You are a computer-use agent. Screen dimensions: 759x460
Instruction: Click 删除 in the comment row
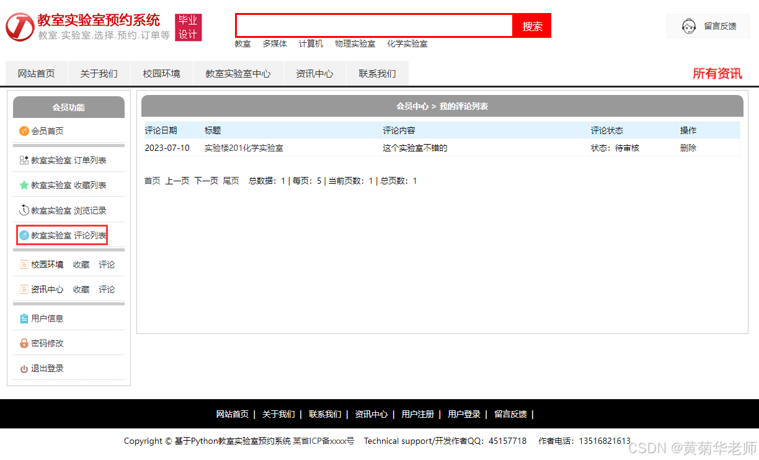click(688, 148)
